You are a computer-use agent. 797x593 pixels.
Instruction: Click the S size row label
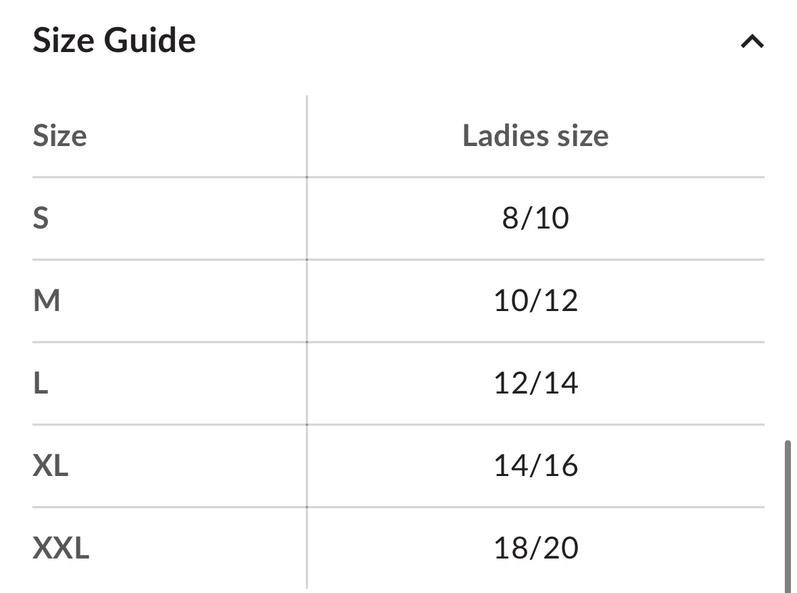click(41, 218)
